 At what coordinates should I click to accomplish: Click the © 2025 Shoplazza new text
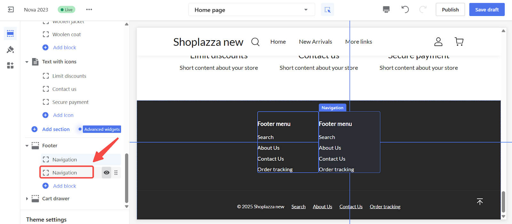pyautogui.click(x=260, y=207)
